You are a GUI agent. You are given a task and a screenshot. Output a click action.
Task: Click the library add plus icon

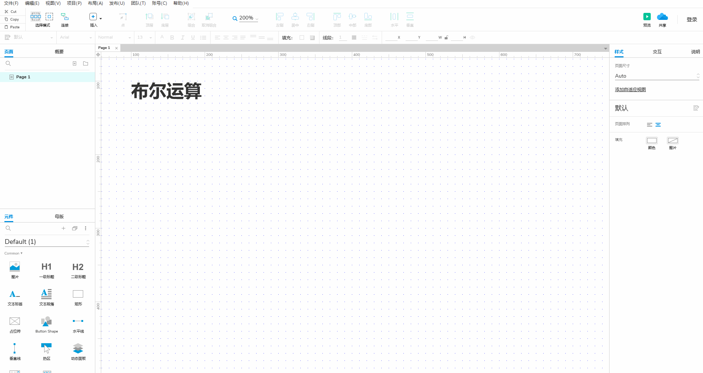click(x=64, y=228)
